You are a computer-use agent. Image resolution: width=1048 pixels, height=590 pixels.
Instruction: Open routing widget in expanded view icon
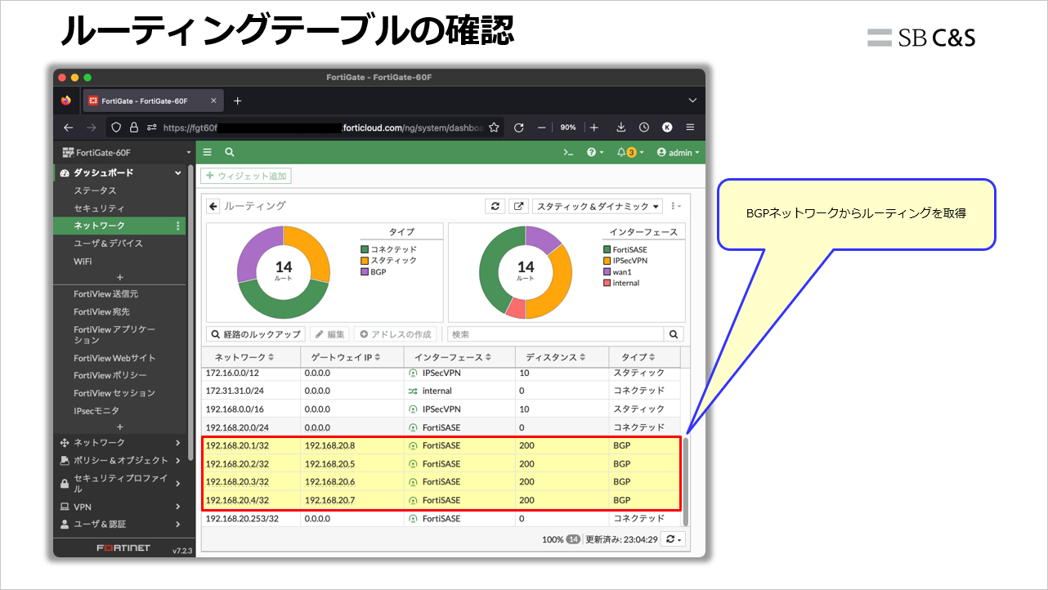(x=518, y=206)
